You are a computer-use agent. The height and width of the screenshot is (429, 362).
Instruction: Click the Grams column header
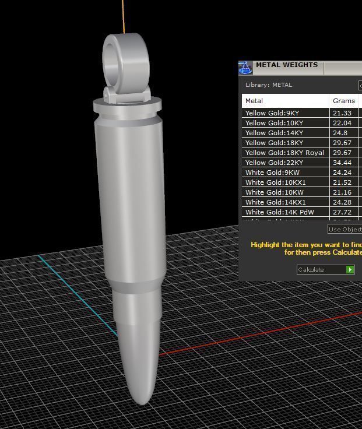(x=344, y=101)
